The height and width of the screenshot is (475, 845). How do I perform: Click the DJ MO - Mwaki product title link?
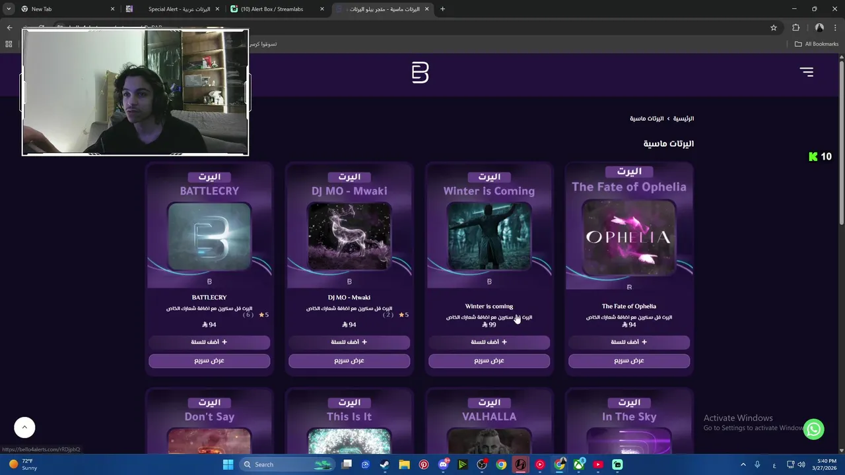pos(349,298)
